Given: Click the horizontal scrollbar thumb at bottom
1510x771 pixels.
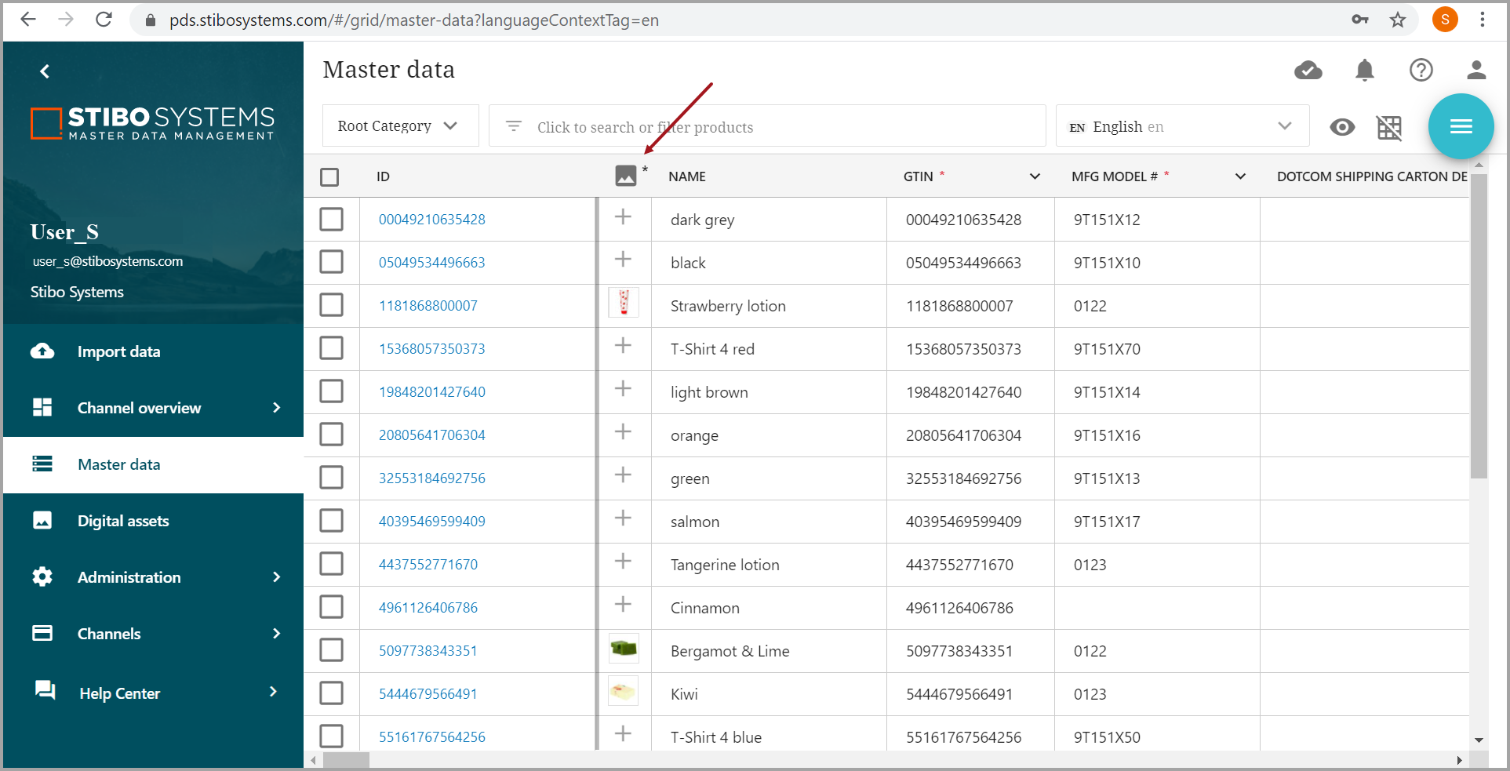Looking at the screenshot, I should [346, 760].
